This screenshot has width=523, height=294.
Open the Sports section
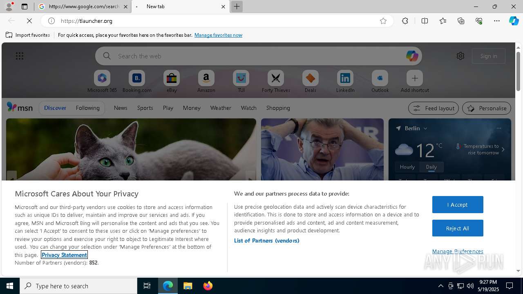[x=145, y=108]
